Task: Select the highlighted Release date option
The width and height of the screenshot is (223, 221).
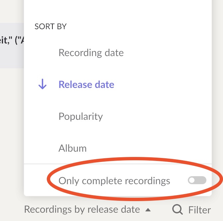Action: tap(86, 84)
